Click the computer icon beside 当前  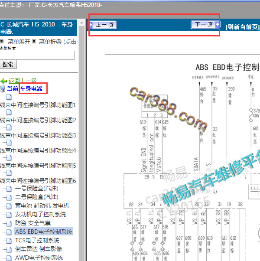tap(3, 89)
